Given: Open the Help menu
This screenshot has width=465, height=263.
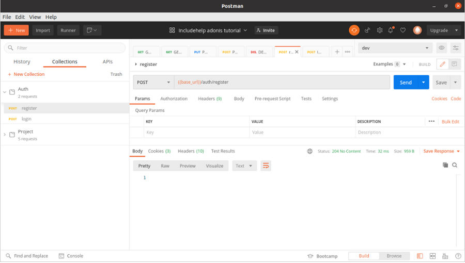Looking at the screenshot, I should (x=51, y=17).
